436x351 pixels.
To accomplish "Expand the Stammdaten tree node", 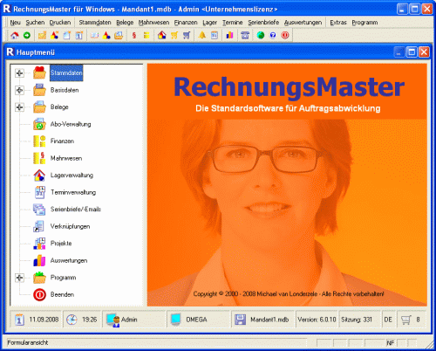I will point(19,73).
